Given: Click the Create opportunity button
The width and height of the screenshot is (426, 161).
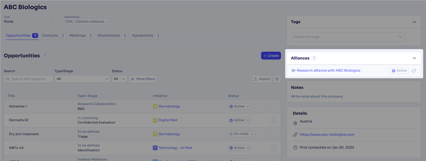Looking at the screenshot, I should point(271,56).
